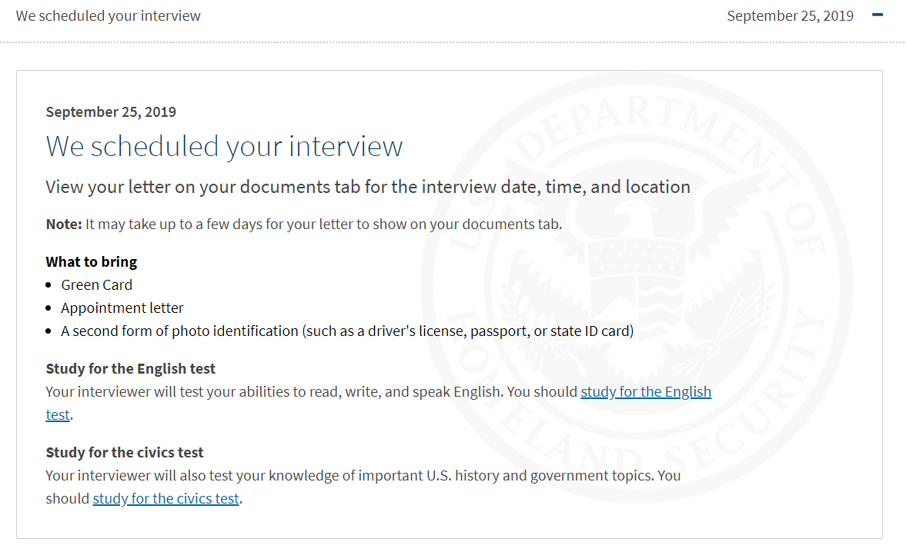The width and height of the screenshot is (906, 552).
Task: Click the 'Green Card' list item
Action: (x=96, y=285)
